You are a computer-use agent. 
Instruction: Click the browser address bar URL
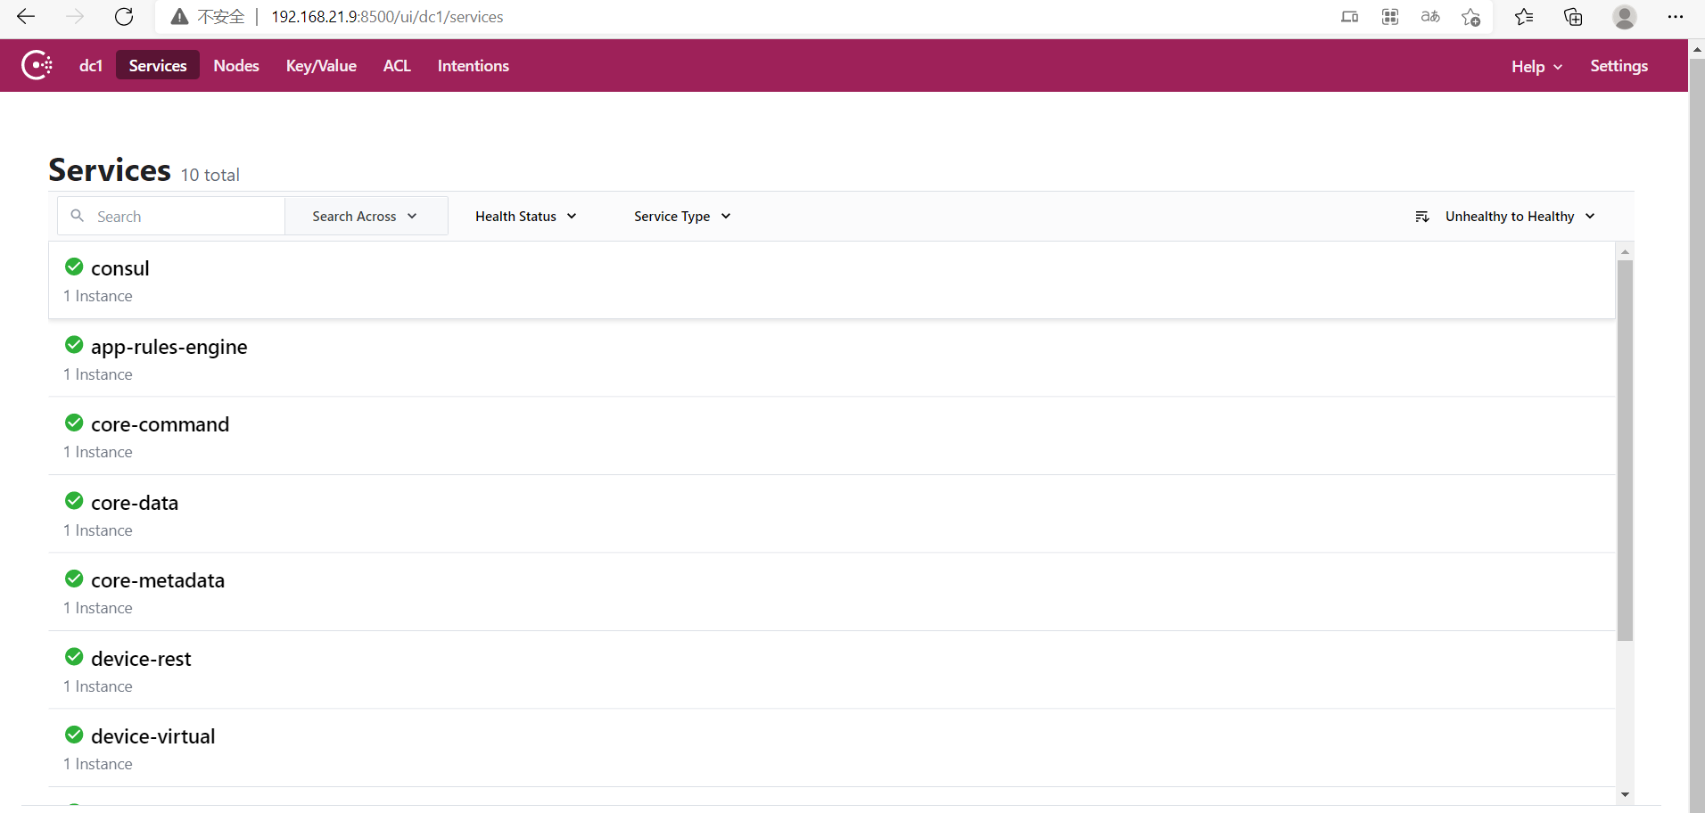pos(387,17)
